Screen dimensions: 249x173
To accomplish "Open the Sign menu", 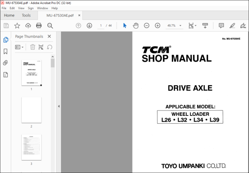I will [x=31, y=8].
